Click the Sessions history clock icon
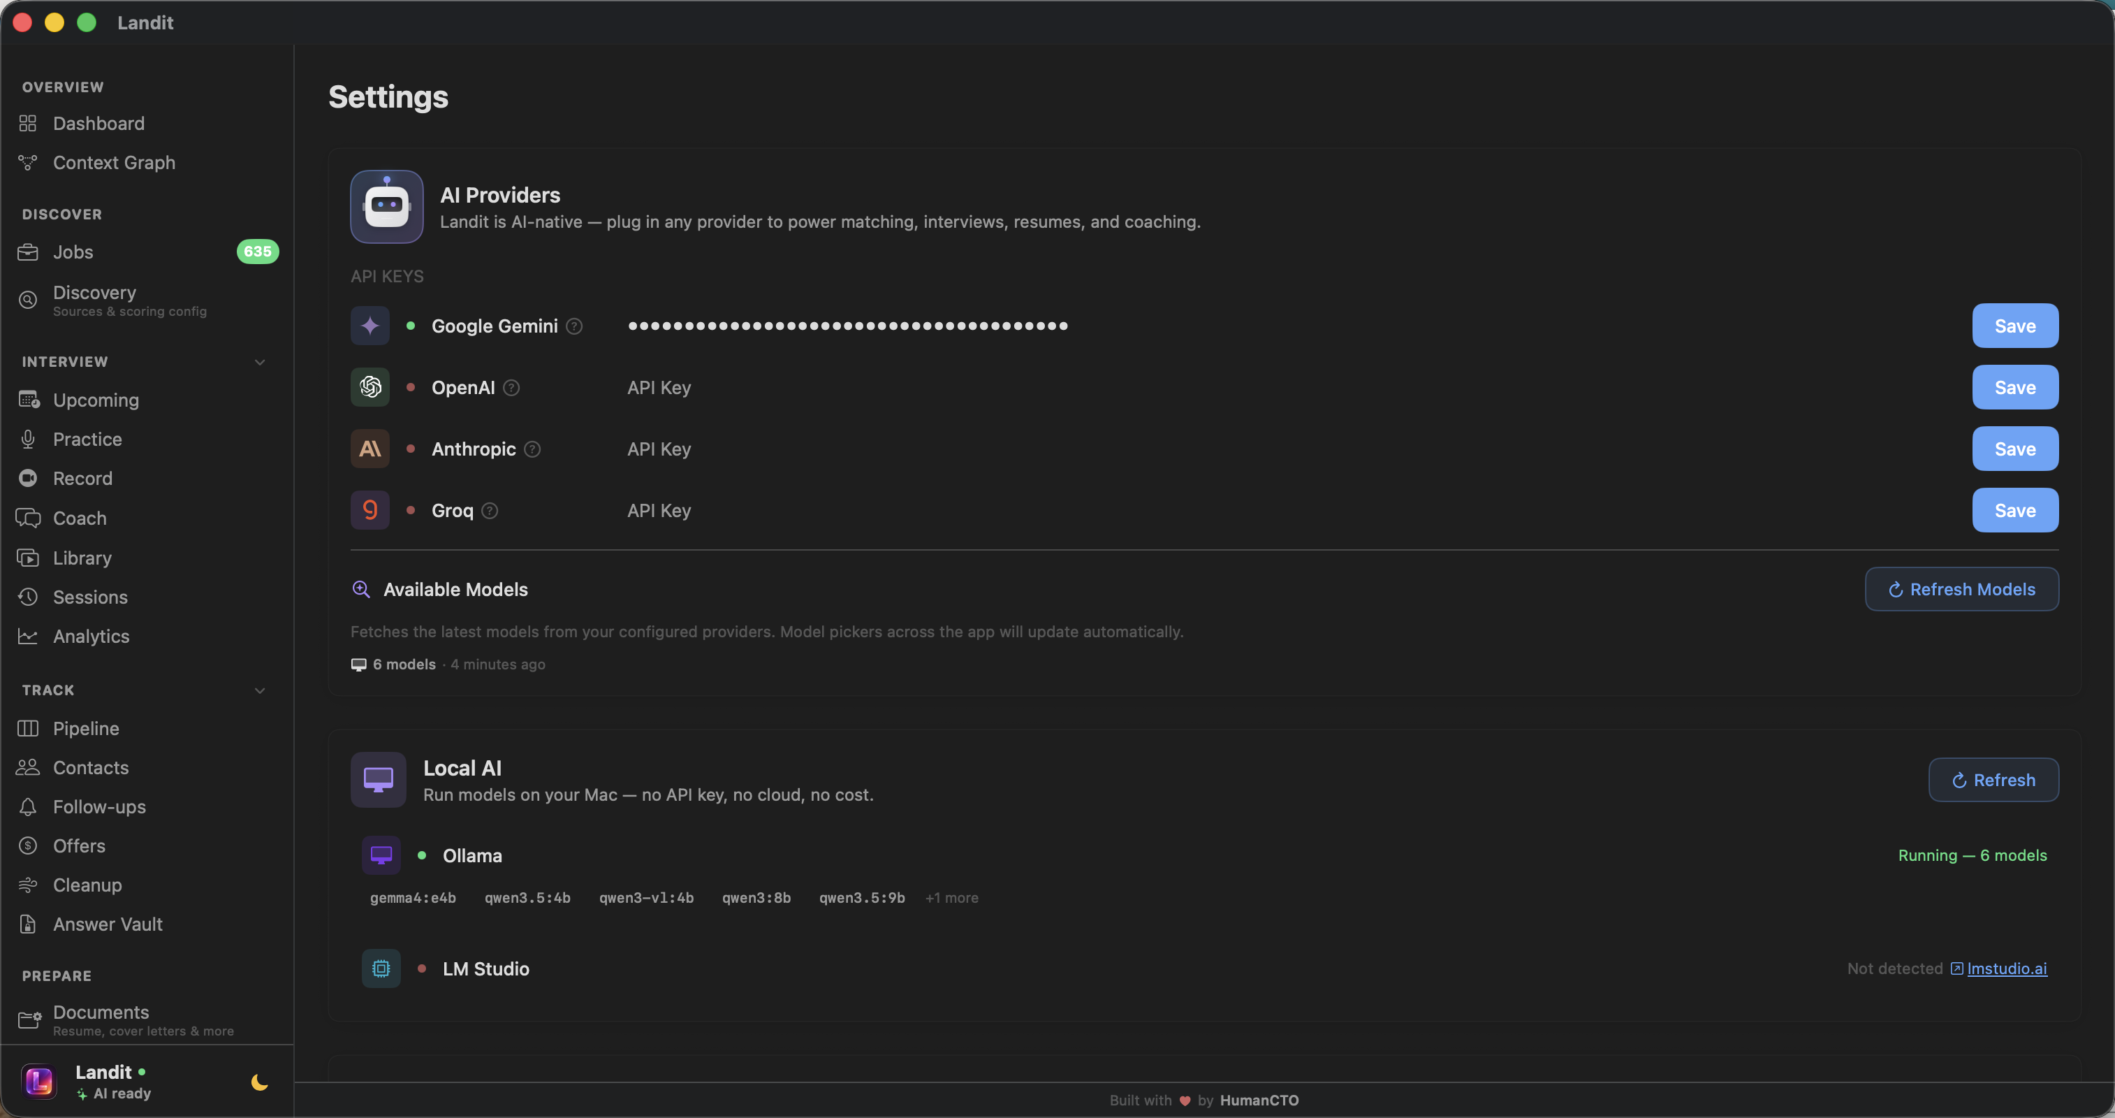 coord(28,597)
